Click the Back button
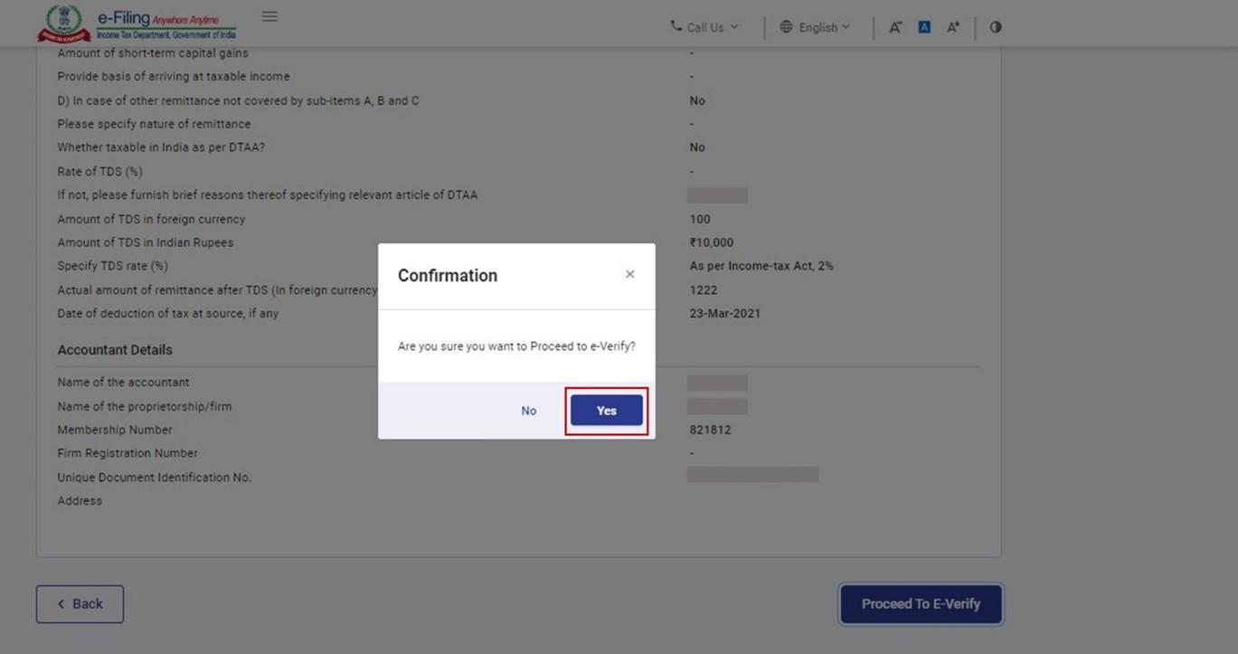The width and height of the screenshot is (1238, 654). pos(80,603)
